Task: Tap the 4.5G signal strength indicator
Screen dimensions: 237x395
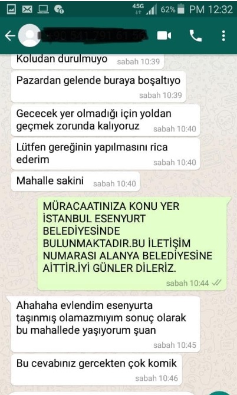Action: pos(145,9)
